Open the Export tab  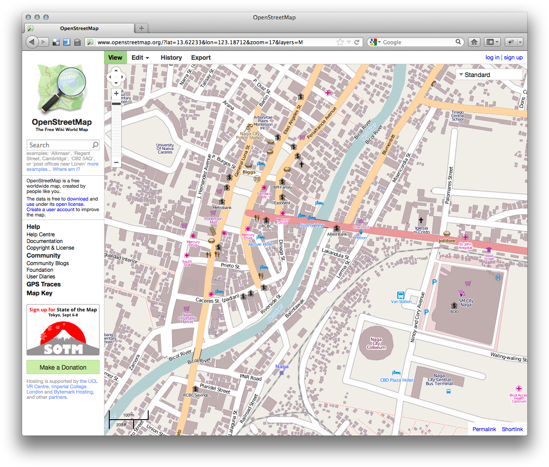click(x=201, y=58)
